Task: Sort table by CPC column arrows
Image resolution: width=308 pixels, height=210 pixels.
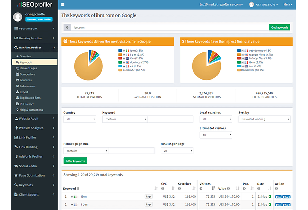Action: coord(173,188)
